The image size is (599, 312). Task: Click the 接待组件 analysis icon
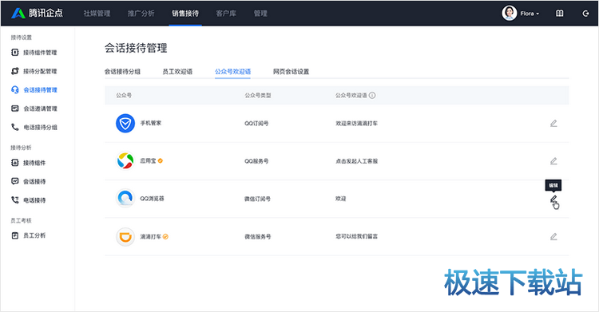pyautogui.click(x=15, y=163)
